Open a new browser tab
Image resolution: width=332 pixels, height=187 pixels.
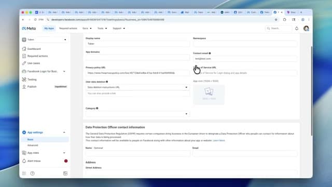tap(301, 12)
